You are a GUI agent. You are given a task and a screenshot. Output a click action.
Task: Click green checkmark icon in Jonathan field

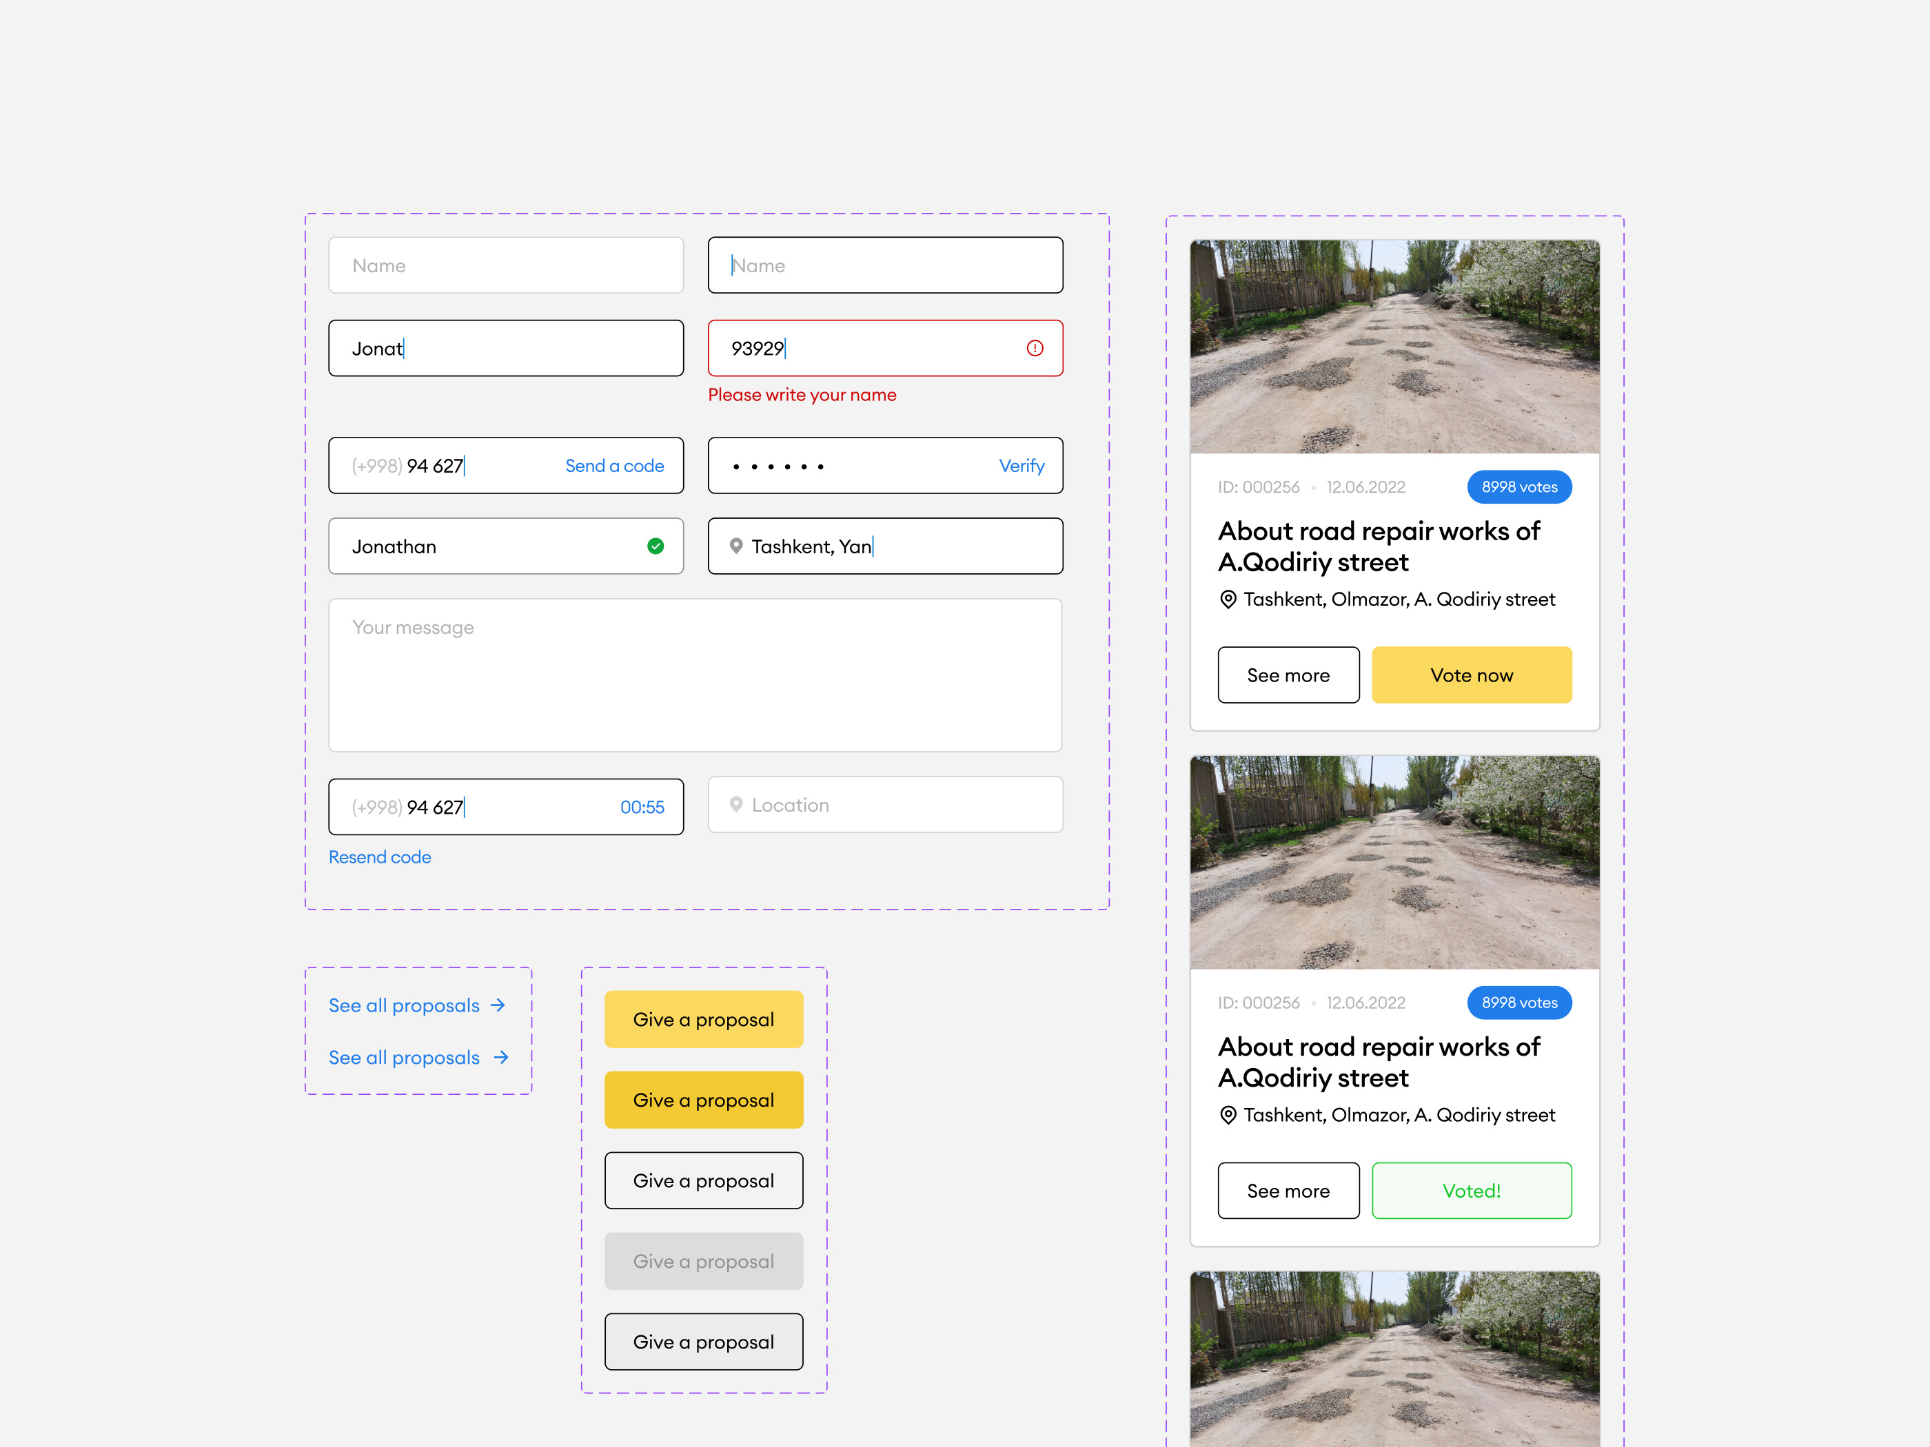click(x=656, y=546)
